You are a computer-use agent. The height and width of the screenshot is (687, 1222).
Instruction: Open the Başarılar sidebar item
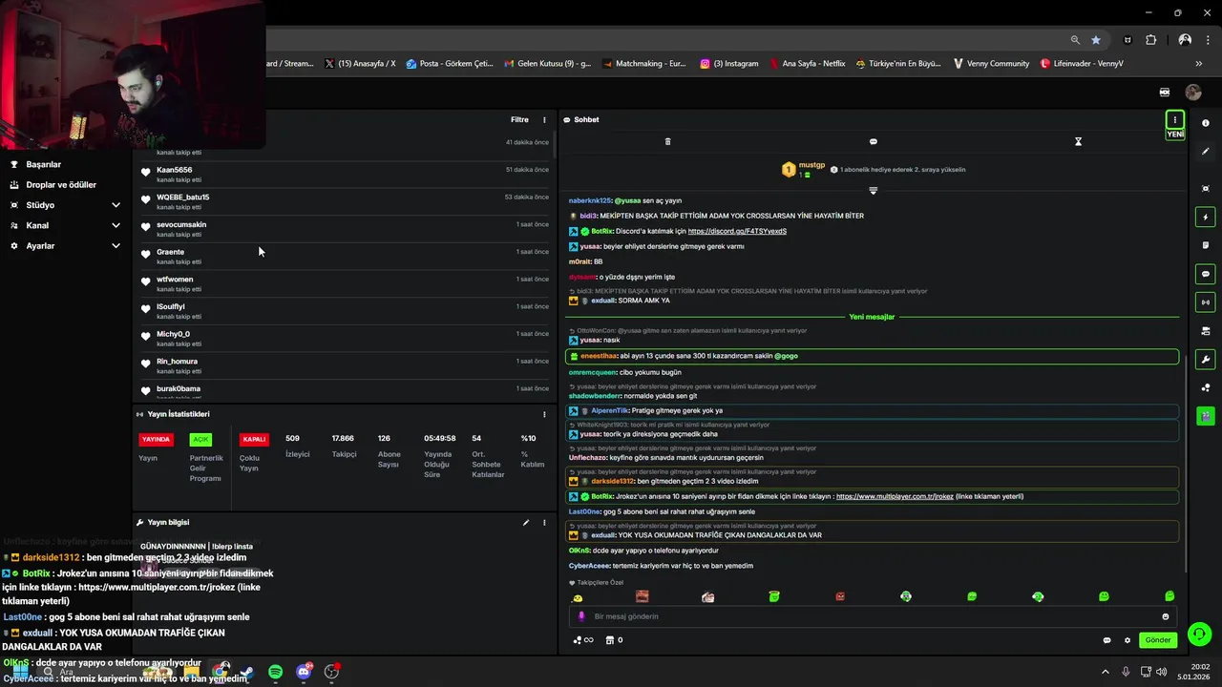coord(43,164)
